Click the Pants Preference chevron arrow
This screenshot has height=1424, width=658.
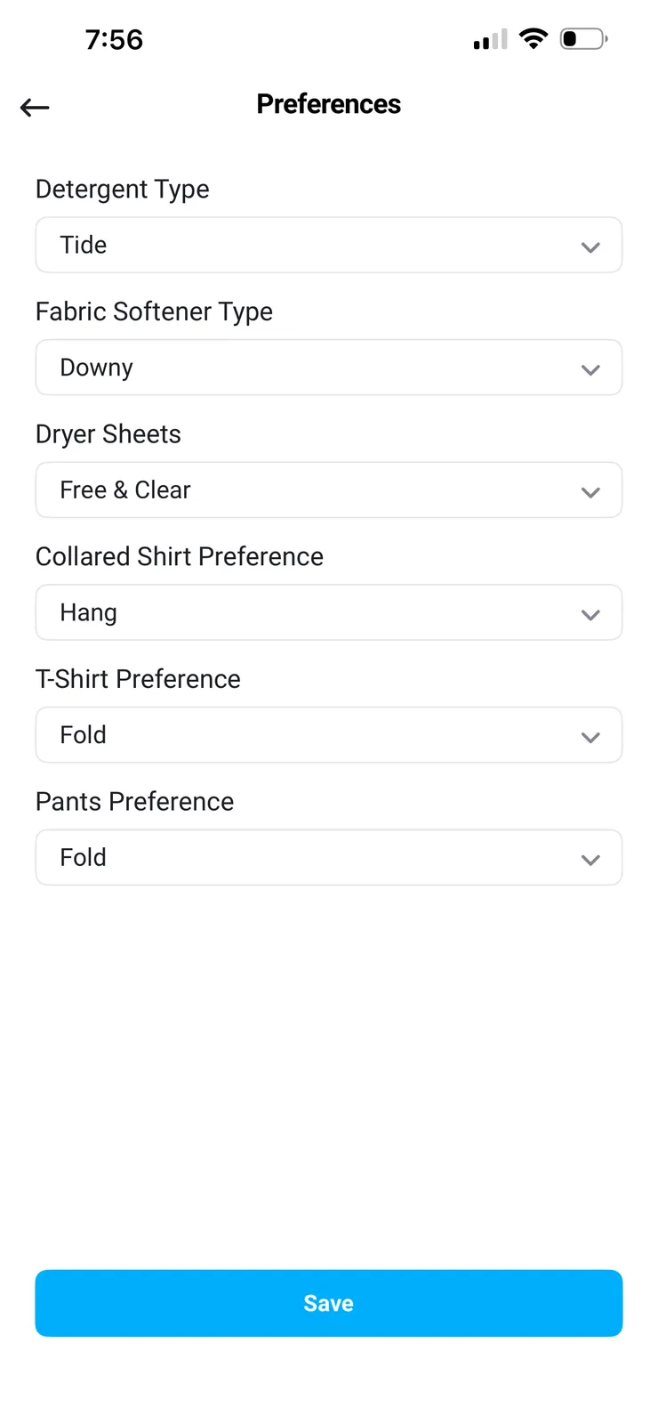(x=590, y=860)
